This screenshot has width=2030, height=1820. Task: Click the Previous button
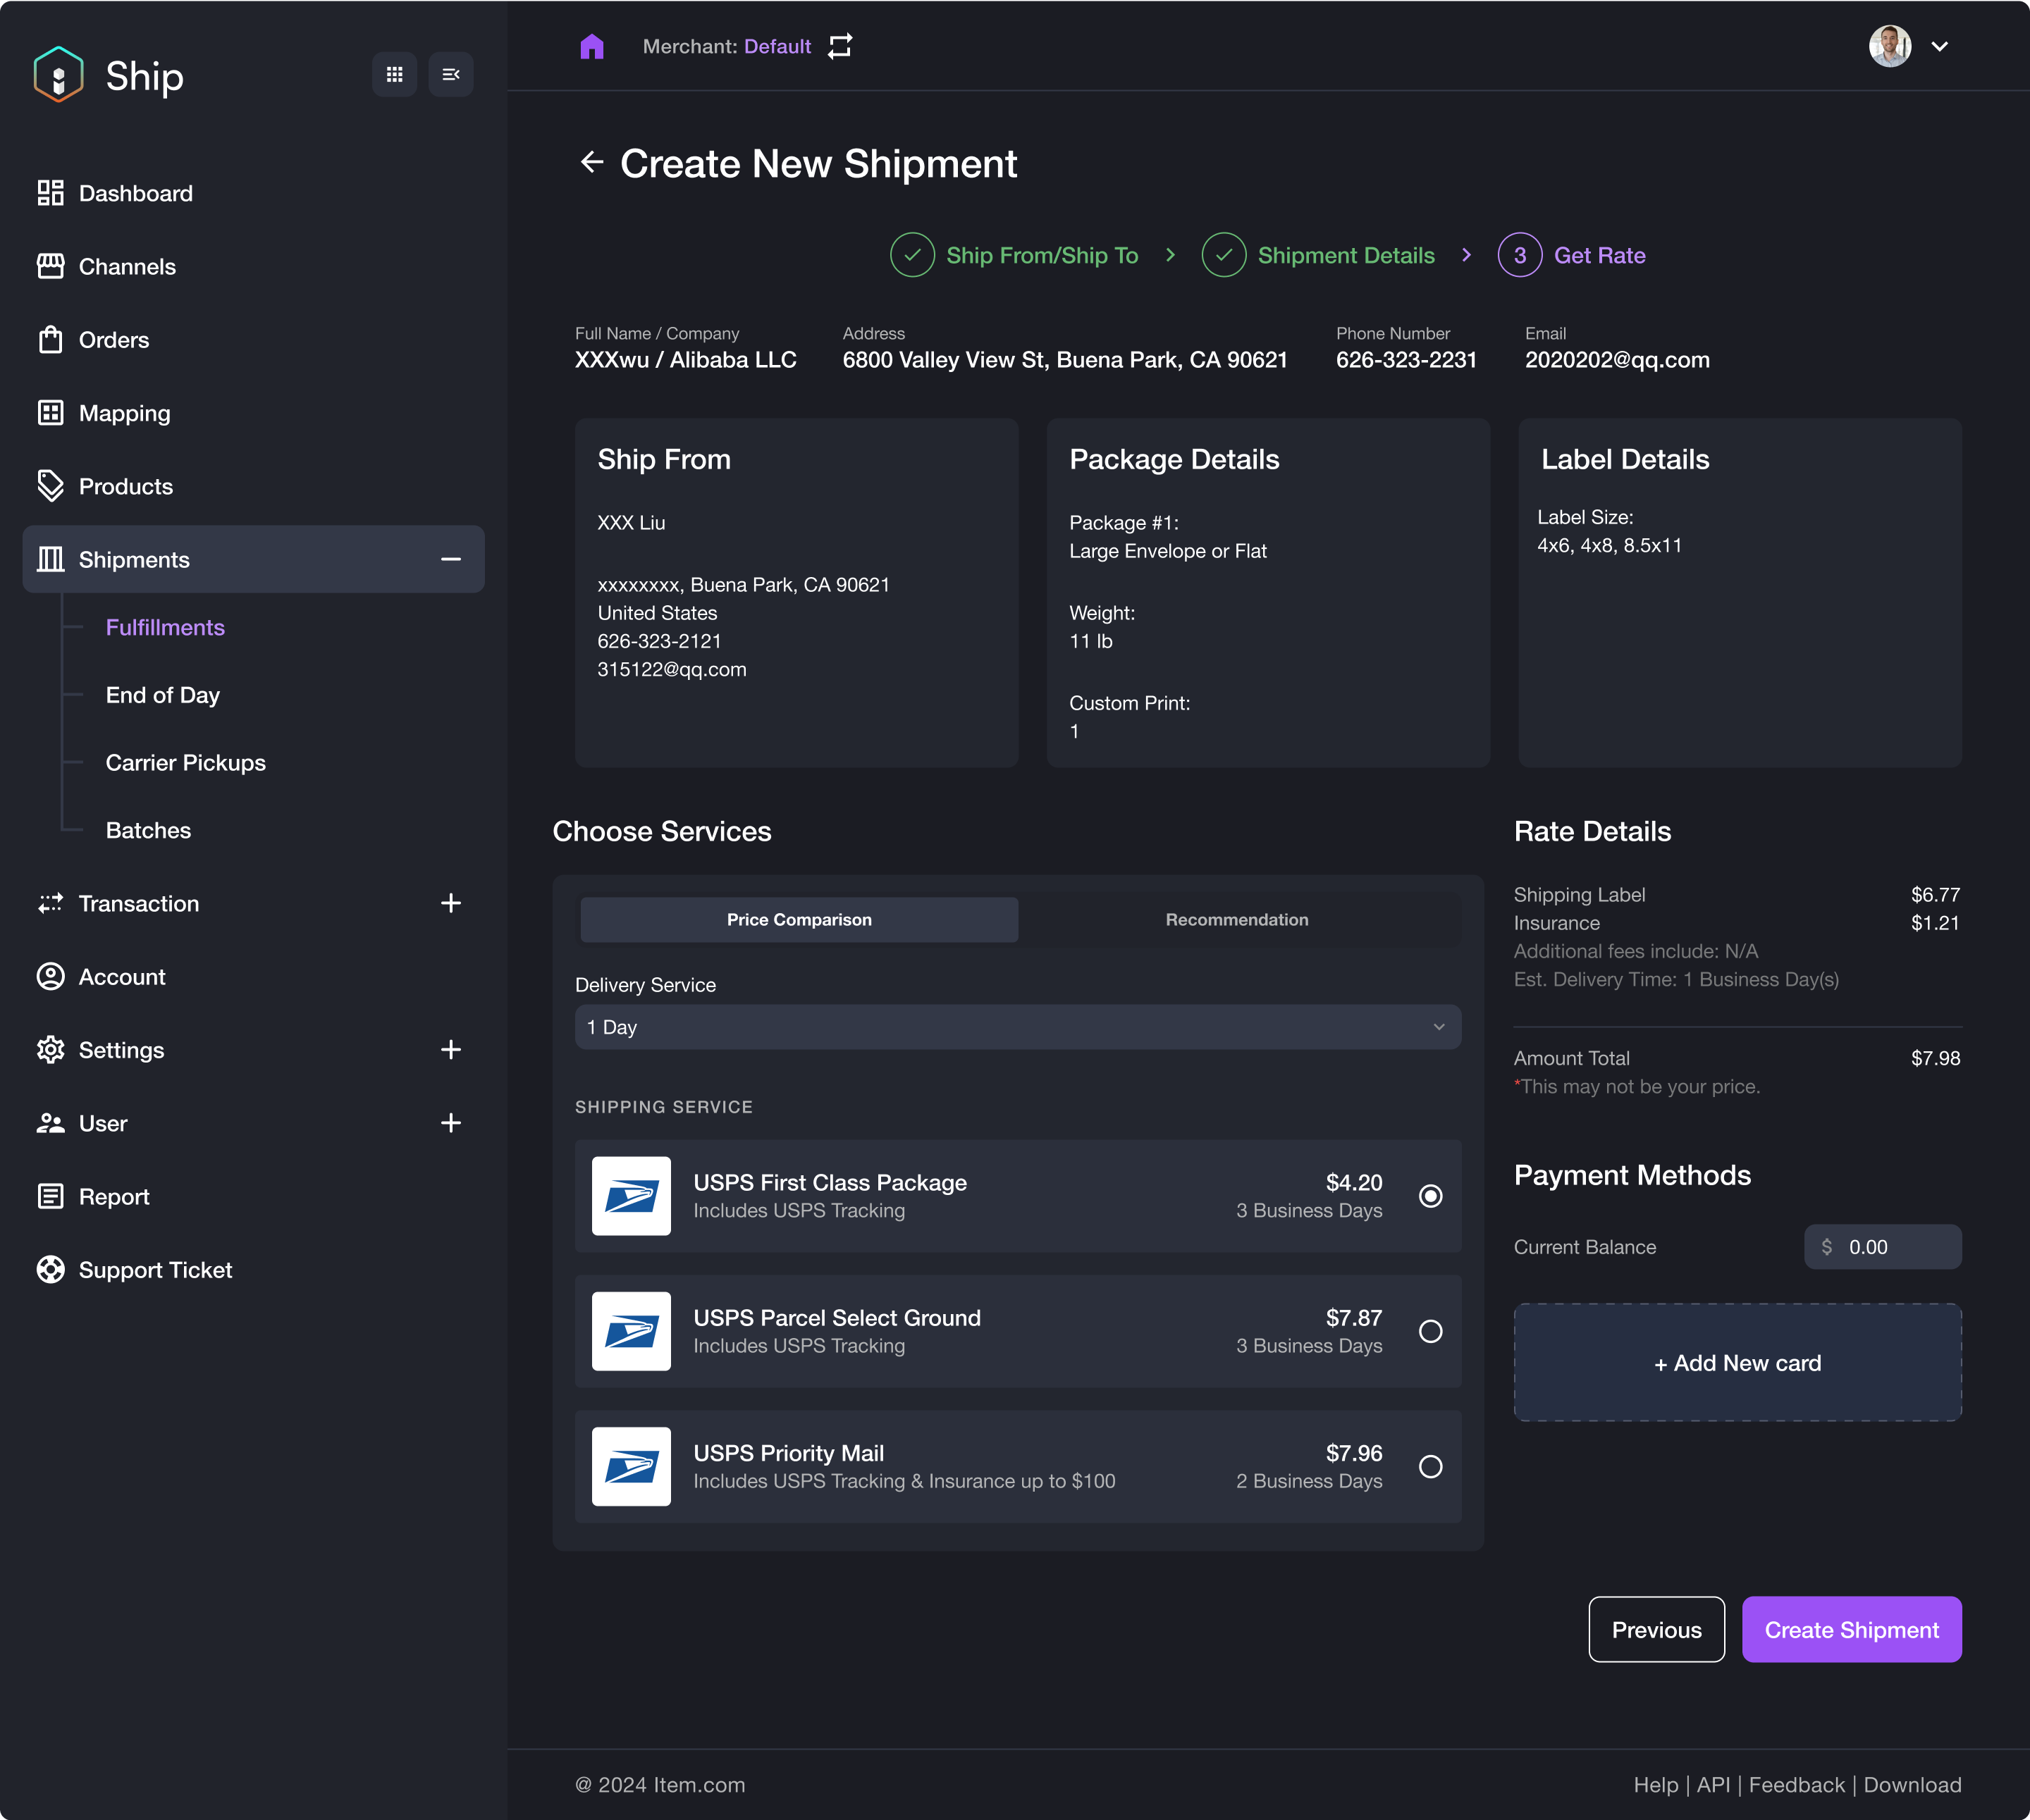coord(1656,1629)
